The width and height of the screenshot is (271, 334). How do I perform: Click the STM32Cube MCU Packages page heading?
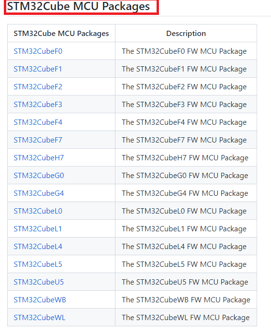(79, 6)
